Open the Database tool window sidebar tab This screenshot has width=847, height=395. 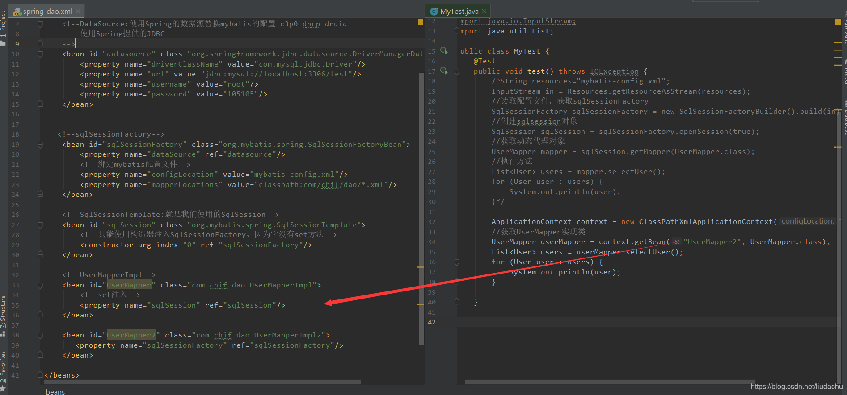[845, 118]
